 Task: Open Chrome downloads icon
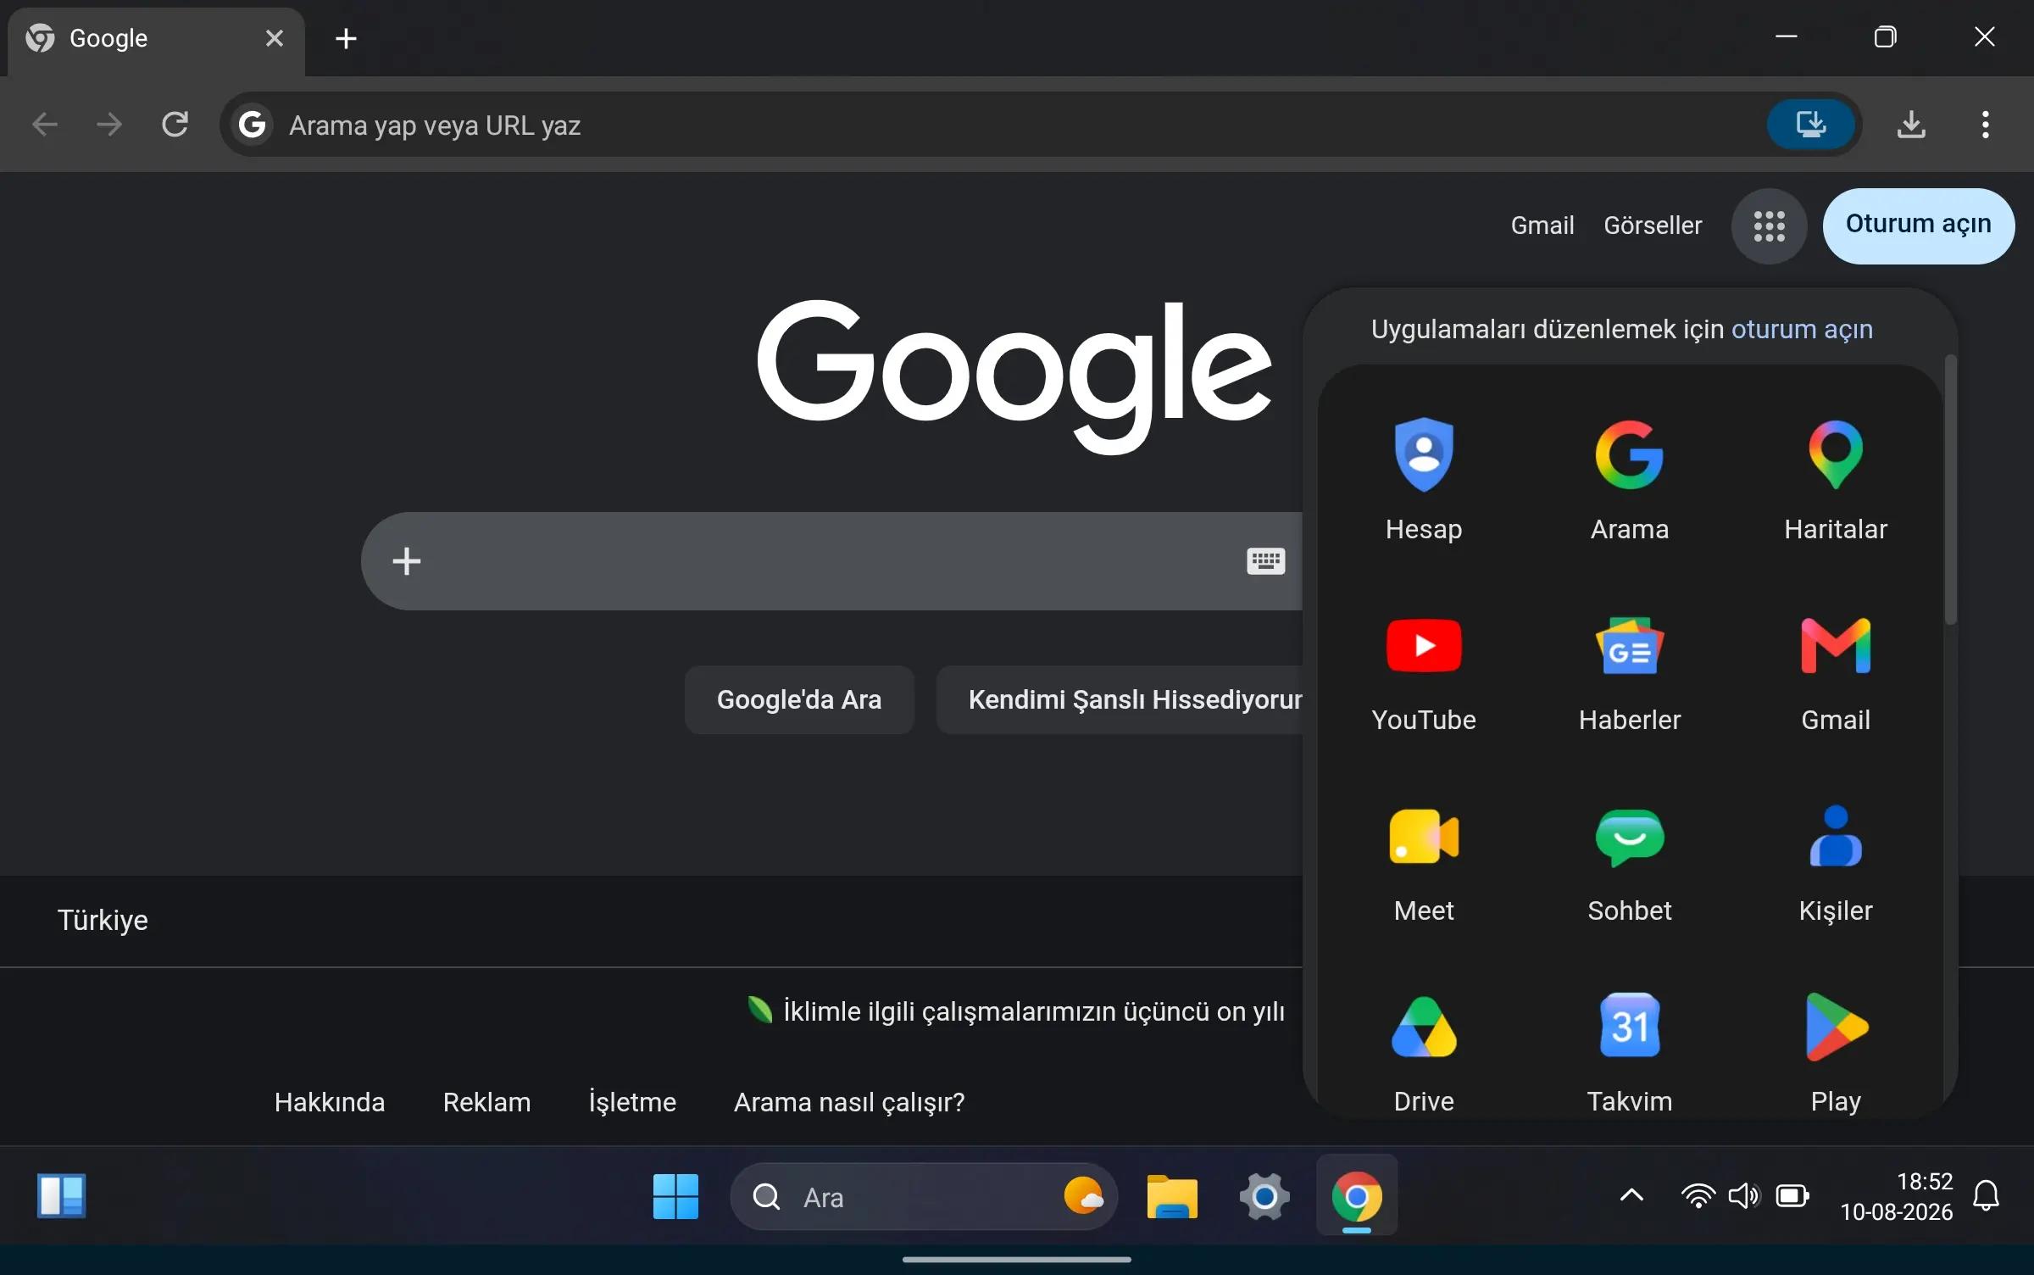pos(1910,125)
